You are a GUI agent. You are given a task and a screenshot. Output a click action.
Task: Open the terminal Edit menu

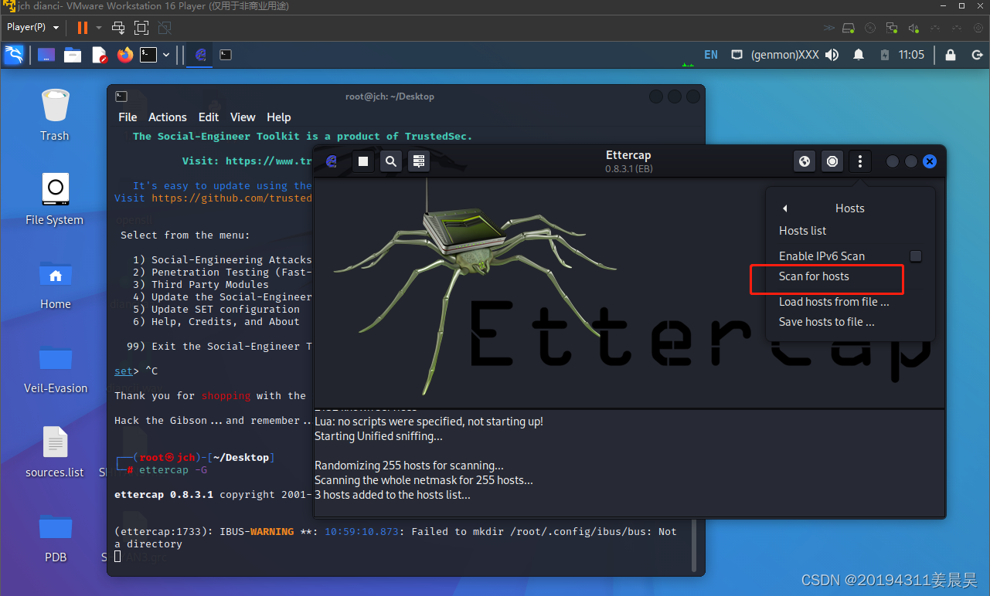[x=209, y=117]
